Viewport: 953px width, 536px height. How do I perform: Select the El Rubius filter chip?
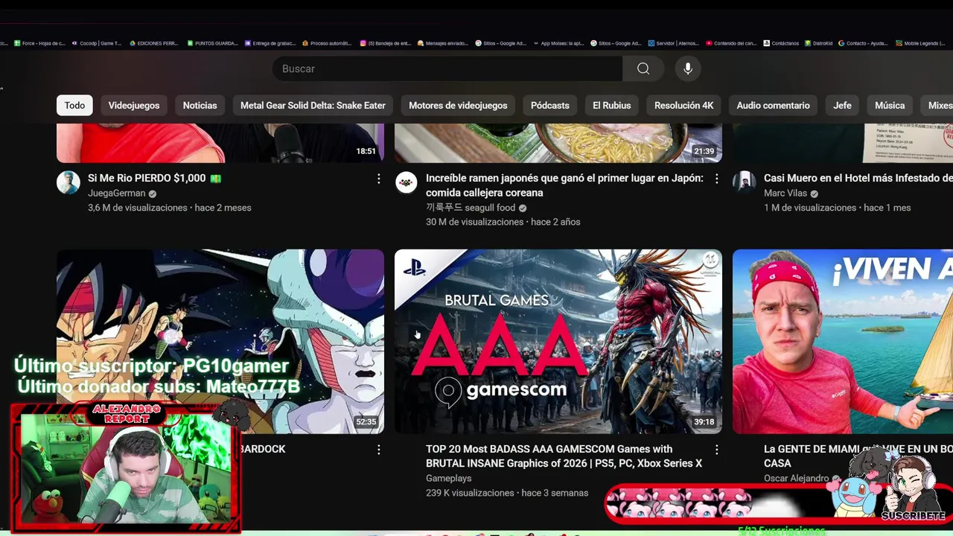pyautogui.click(x=612, y=106)
